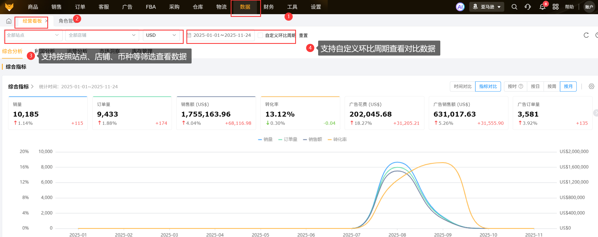Open the 设置 menu

(x=316, y=7)
